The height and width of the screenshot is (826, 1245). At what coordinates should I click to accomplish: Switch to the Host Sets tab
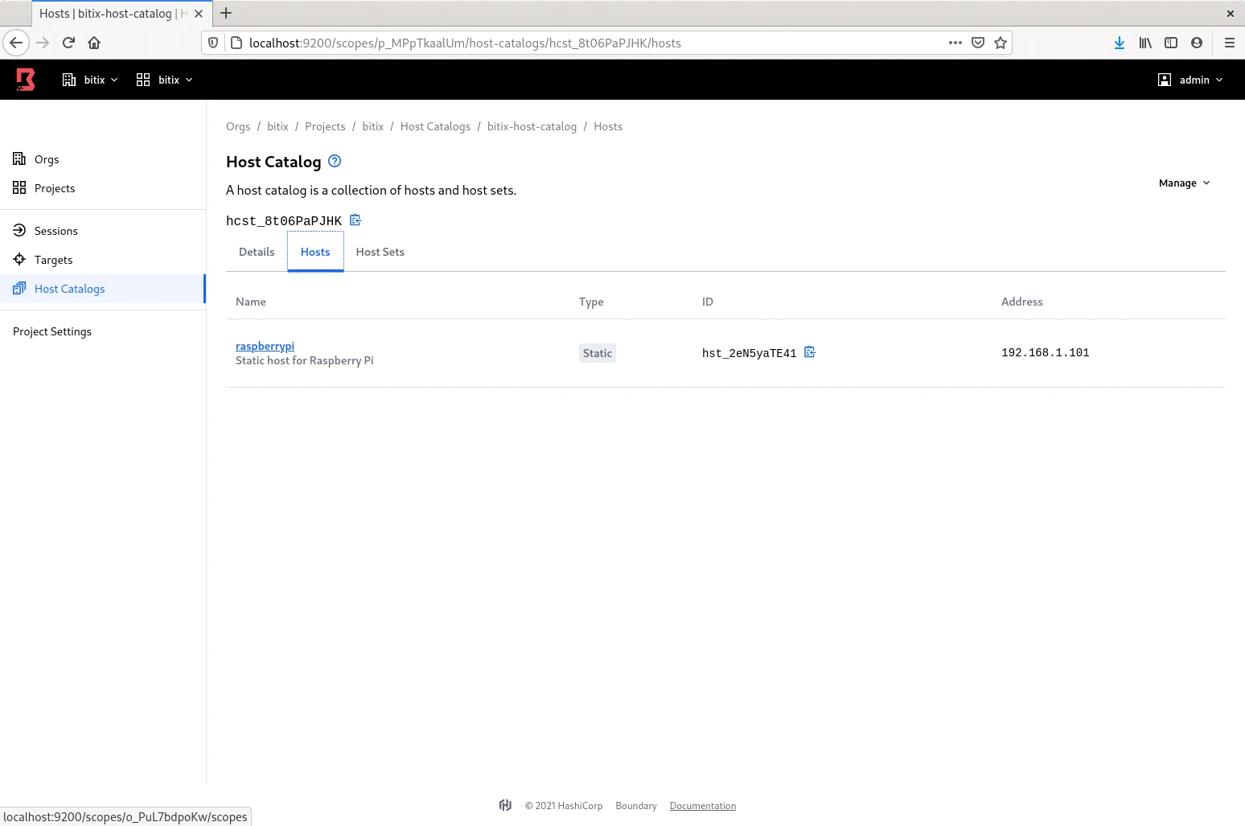point(380,252)
